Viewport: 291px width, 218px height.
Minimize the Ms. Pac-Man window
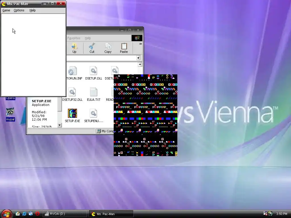pos(45,3)
